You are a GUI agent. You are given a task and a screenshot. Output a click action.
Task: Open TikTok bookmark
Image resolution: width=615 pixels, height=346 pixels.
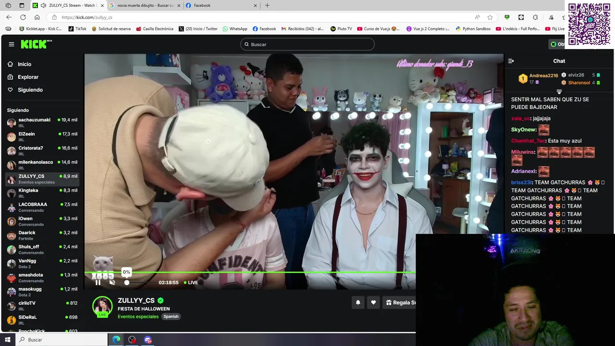[x=77, y=29]
